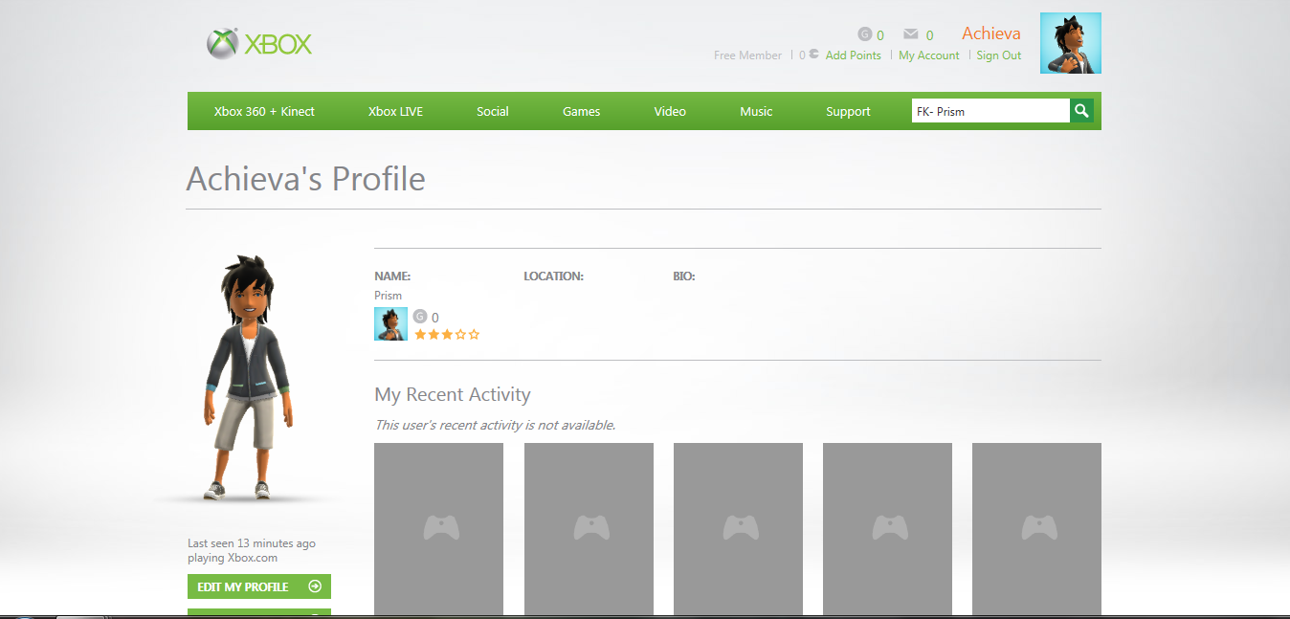Viewport: 1290px width, 619px height.
Task: Click the full-body avatar figure
Action: pos(247,378)
